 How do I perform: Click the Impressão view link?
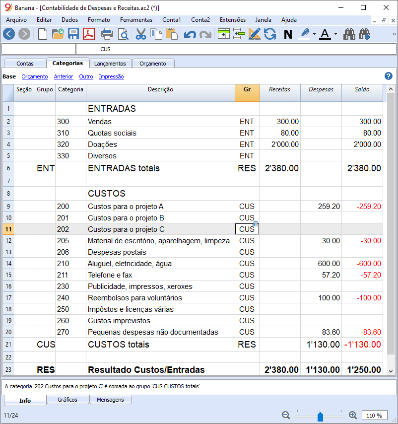click(111, 76)
